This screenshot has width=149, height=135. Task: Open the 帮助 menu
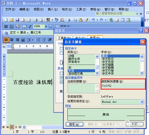tap(124, 9)
